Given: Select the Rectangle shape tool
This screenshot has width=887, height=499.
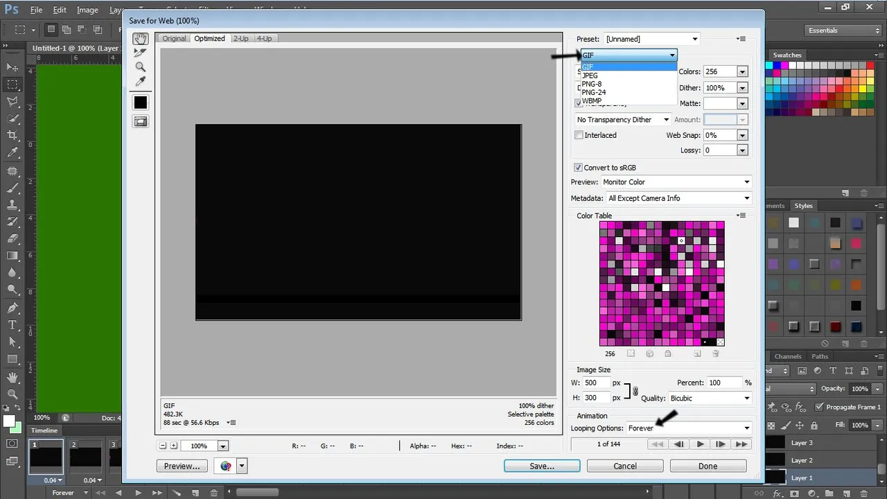Looking at the screenshot, I should (x=12, y=360).
